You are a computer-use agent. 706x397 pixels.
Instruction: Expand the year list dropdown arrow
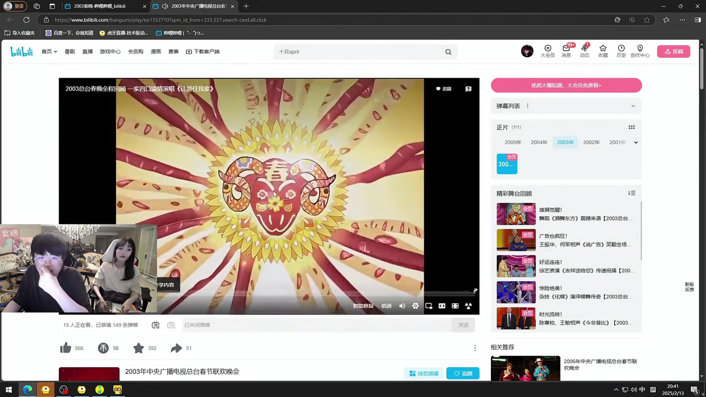pos(635,142)
